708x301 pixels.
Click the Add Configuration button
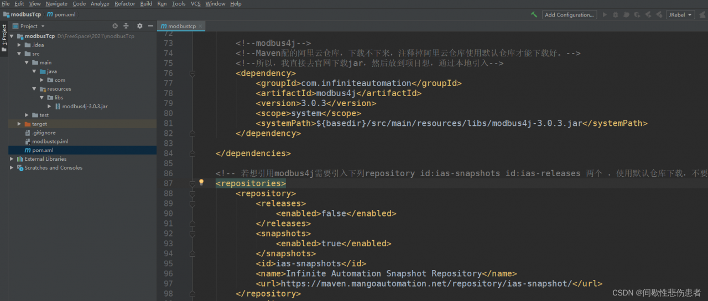point(569,15)
